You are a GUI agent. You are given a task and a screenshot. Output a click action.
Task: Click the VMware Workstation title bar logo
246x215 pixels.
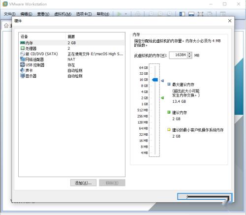tap(5, 4)
